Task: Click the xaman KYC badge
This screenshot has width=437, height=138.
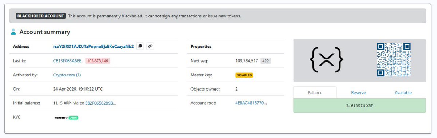Action: click(x=66, y=118)
